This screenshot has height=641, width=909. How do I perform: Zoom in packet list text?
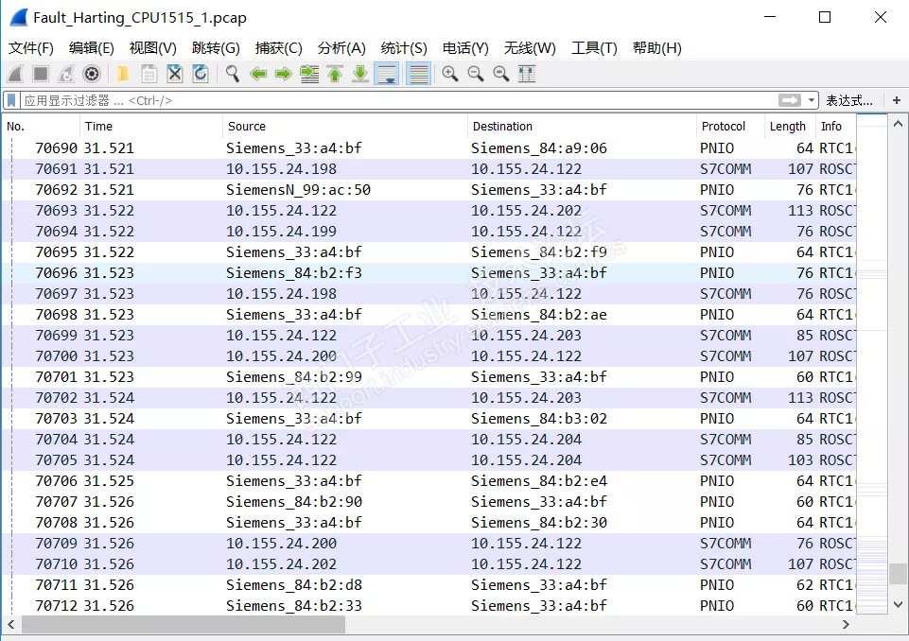pyautogui.click(x=449, y=74)
